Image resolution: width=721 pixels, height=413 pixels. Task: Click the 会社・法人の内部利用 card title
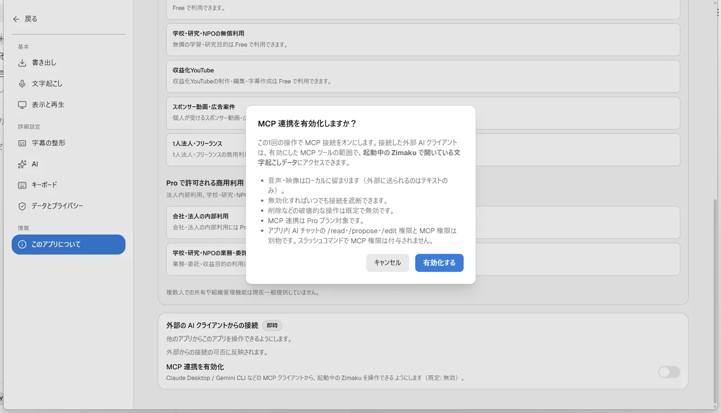coord(201,217)
